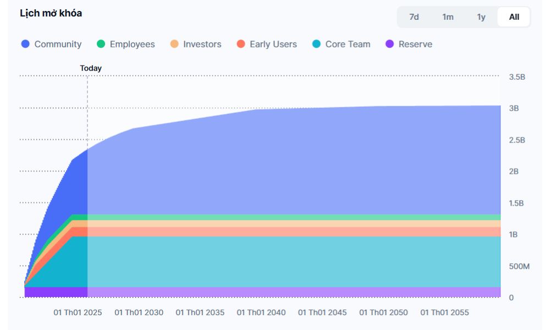Screen dimensions: 550x330
Task: Select the All time range
Action: click(x=514, y=17)
